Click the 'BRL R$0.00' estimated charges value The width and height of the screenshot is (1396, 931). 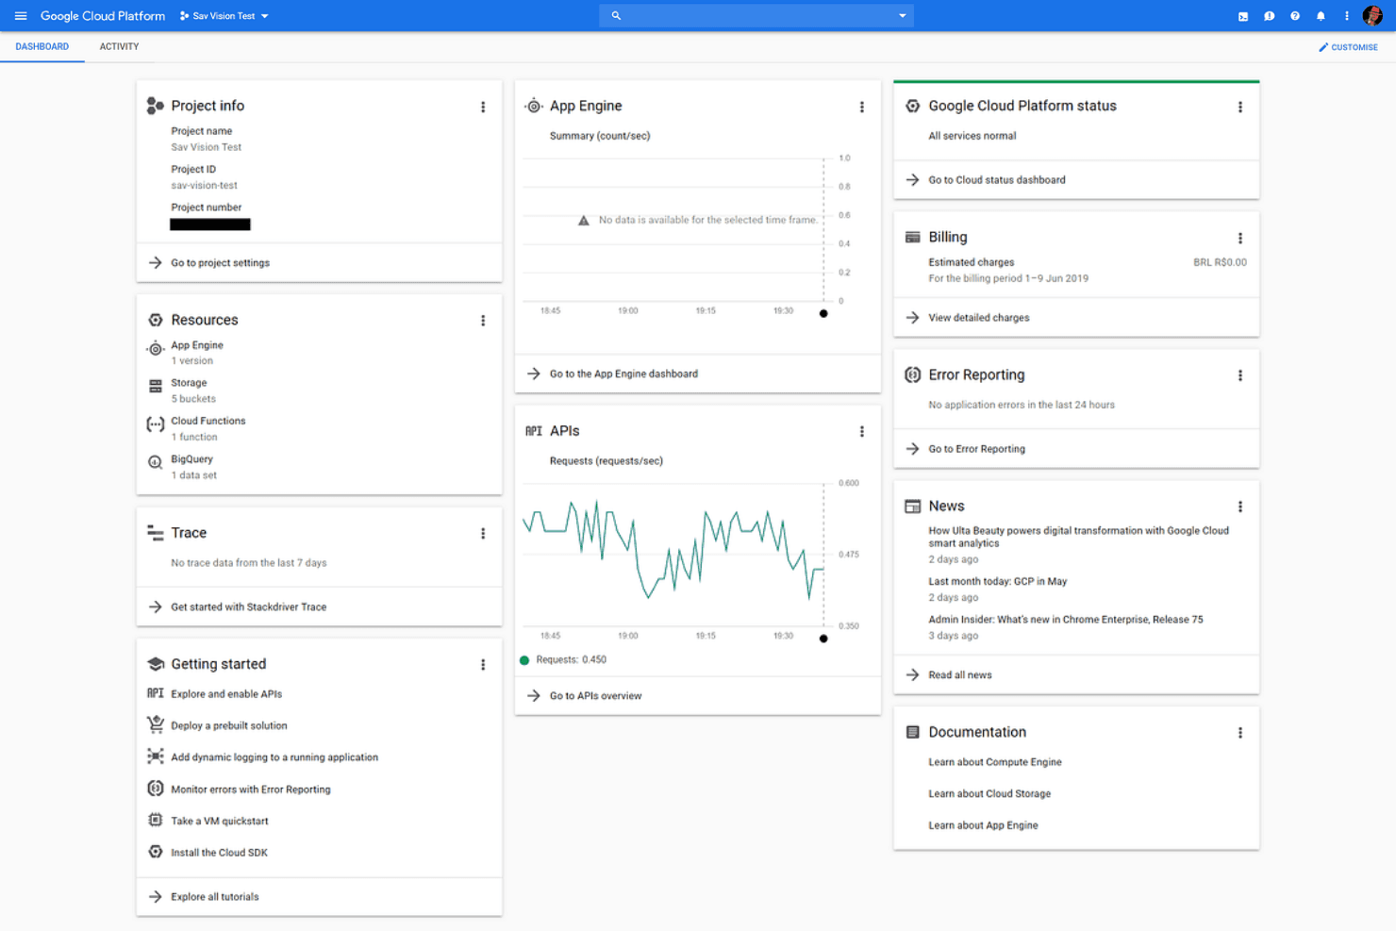(1220, 263)
